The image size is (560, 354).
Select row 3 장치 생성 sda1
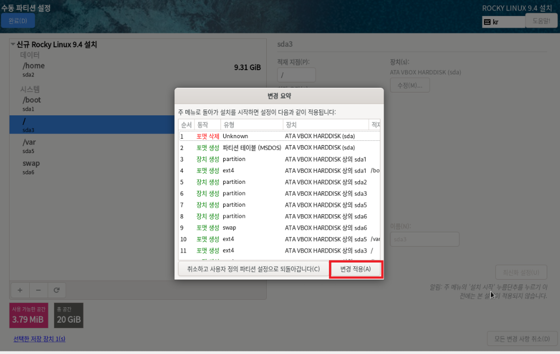coord(279,159)
